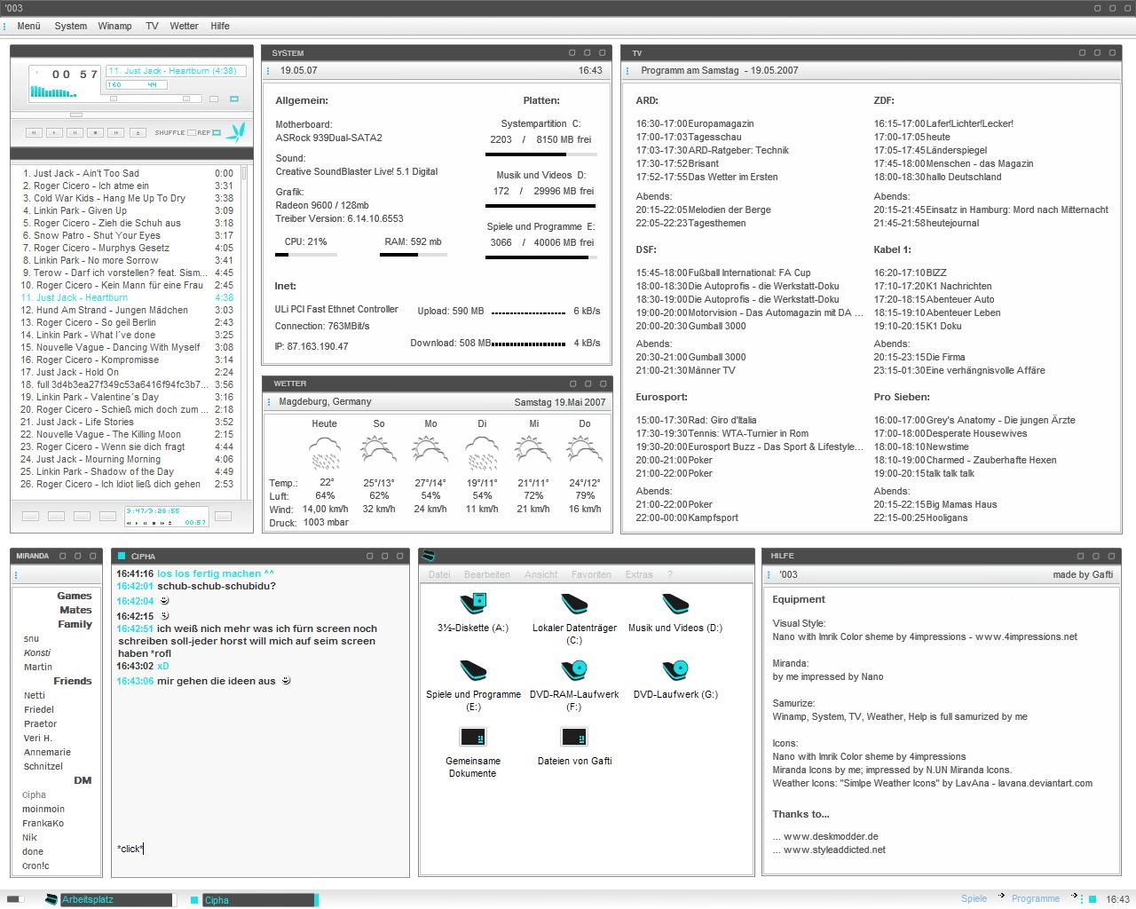The width and height of the screenshot is (1136, 909).
Task: Click Winamp play button
Action: coord(54,132)
